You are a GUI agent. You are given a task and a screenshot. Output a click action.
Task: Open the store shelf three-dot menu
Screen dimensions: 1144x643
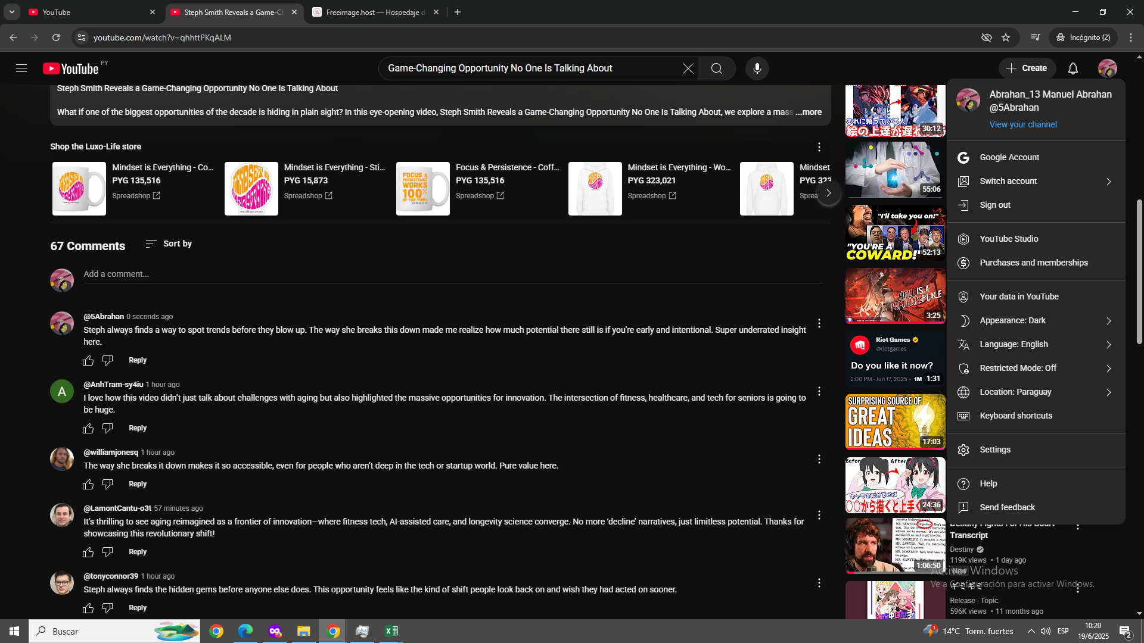point(819,147)
